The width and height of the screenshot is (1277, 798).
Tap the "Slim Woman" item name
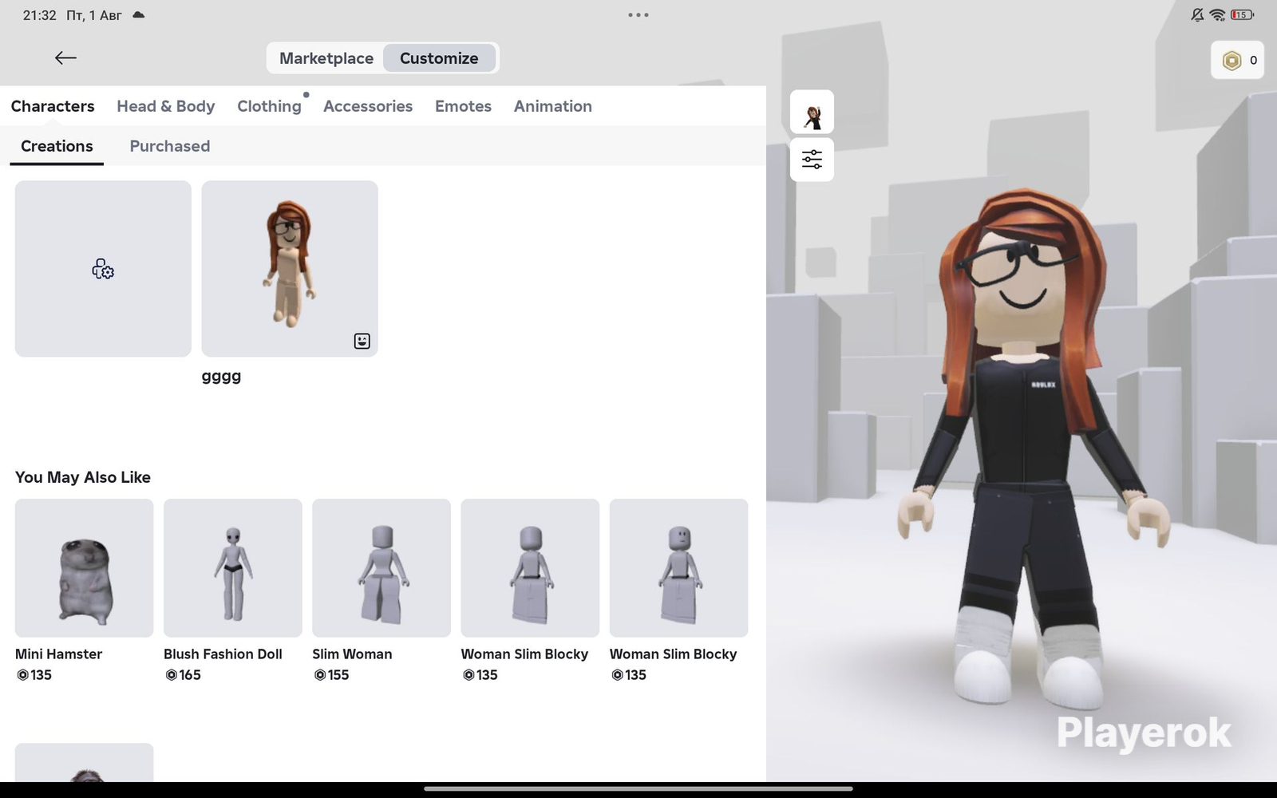[352, 654]
